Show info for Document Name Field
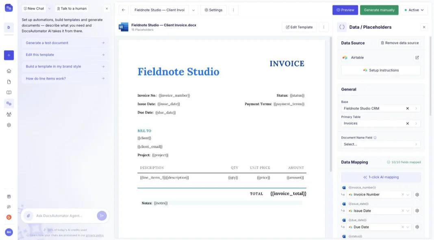Screen dimensions: 434x240 tap(375, 137)
